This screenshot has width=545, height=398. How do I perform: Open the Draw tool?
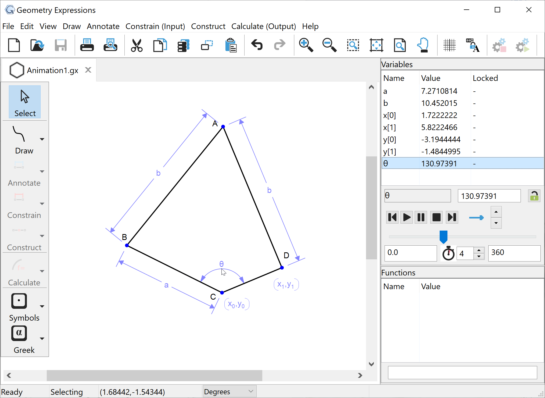[x=19, y=134]
